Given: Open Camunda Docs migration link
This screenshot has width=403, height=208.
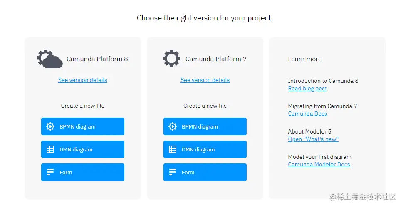Looking at the screenshot, I should [307, 114].
